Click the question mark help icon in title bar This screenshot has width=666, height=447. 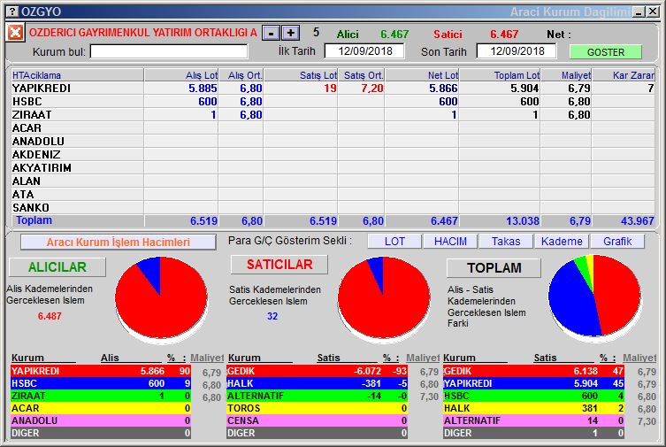pyautogui.click(x=14, y=11)
